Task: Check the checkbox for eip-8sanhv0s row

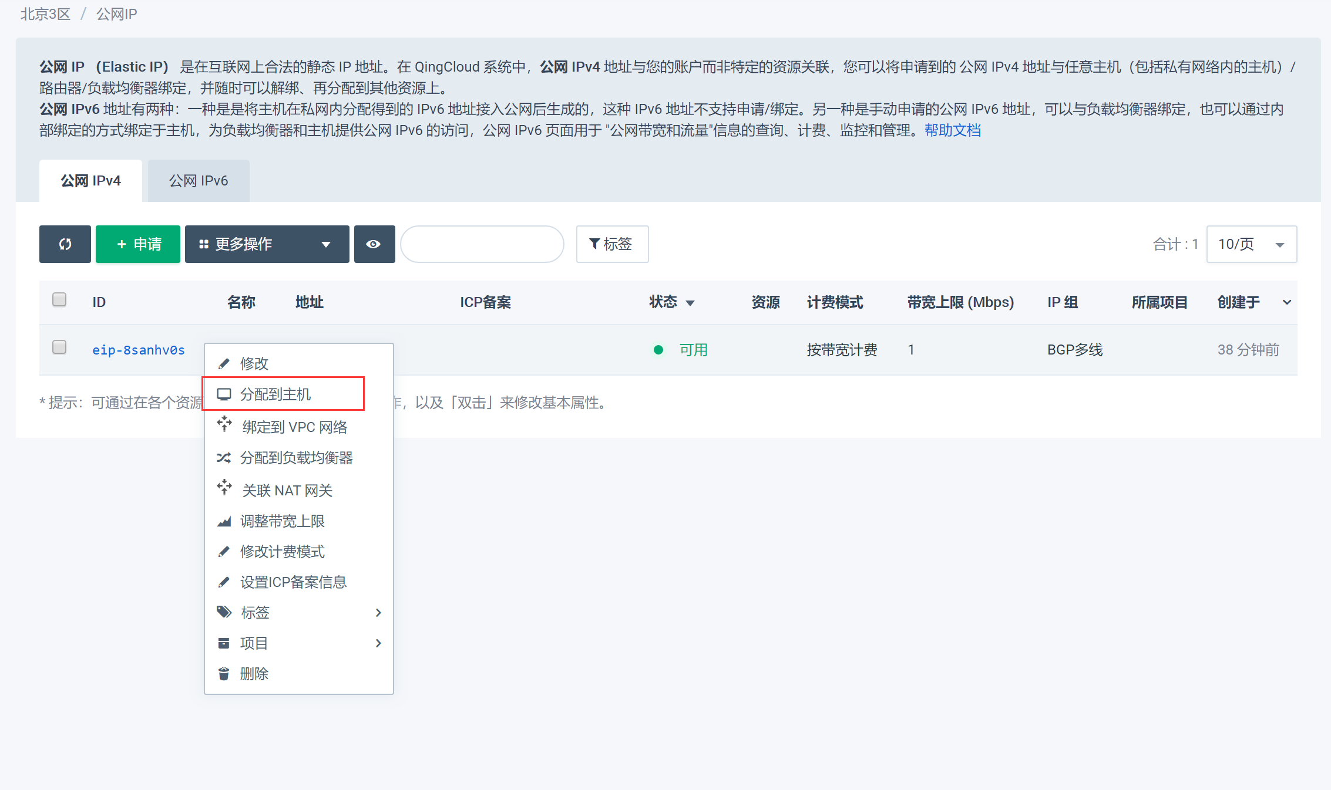Action: click(59, 347)
